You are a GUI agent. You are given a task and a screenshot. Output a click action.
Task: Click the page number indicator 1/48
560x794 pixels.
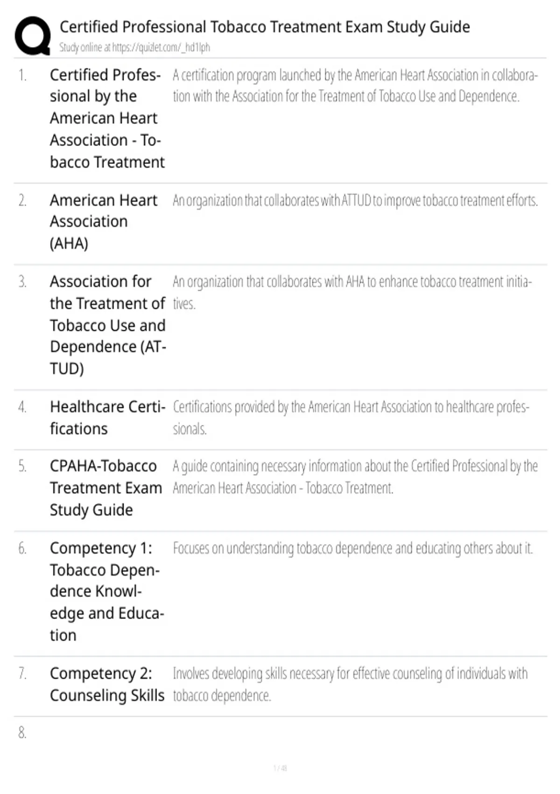pos(280,768)
